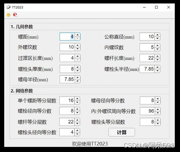This screenshot has height=152, width=180.
Task: Decrease 螺杆长度(mm) with down arrow
Action: (158, 60)
